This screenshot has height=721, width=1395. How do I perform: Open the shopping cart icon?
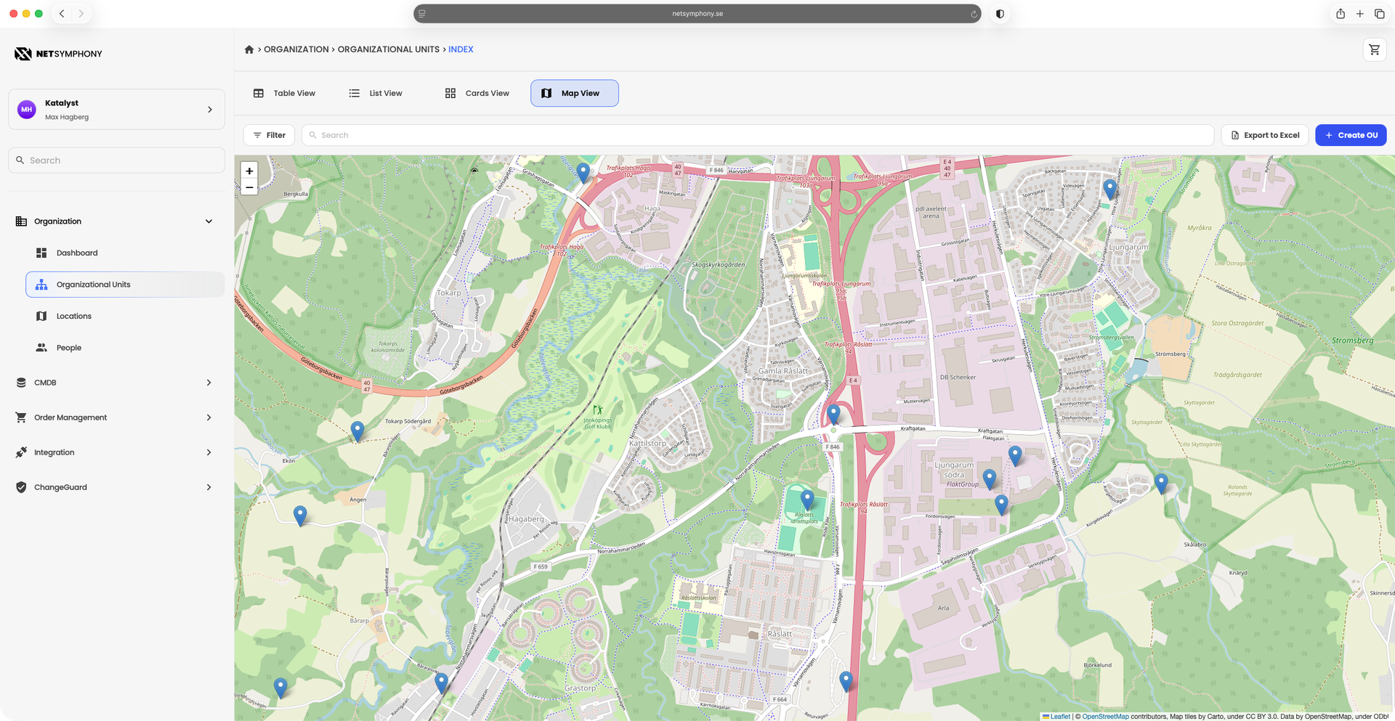point(1374,49)
